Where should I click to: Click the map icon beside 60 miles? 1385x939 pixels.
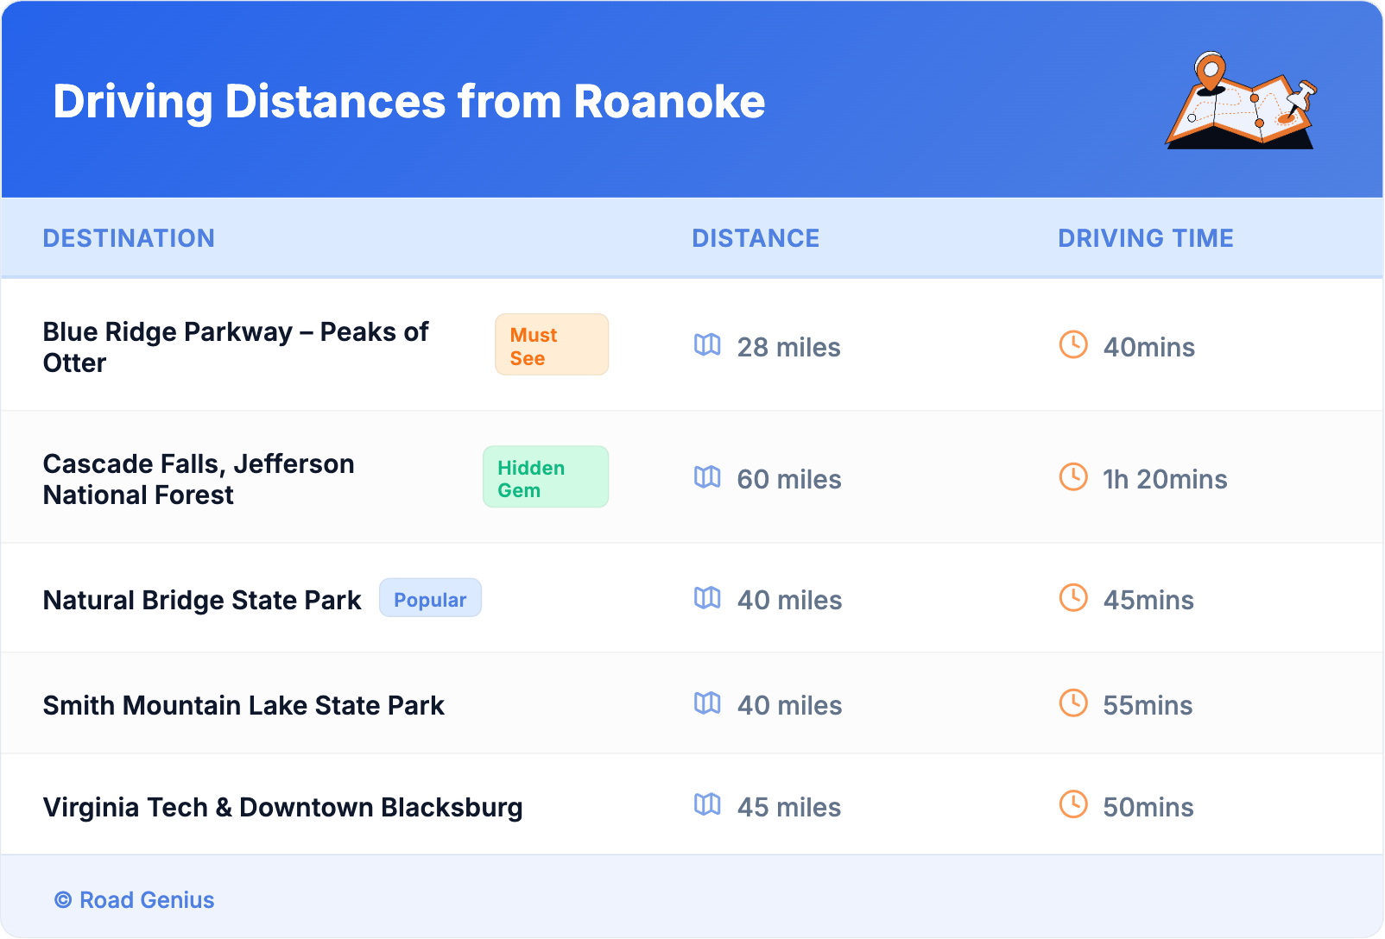point(707,477)
